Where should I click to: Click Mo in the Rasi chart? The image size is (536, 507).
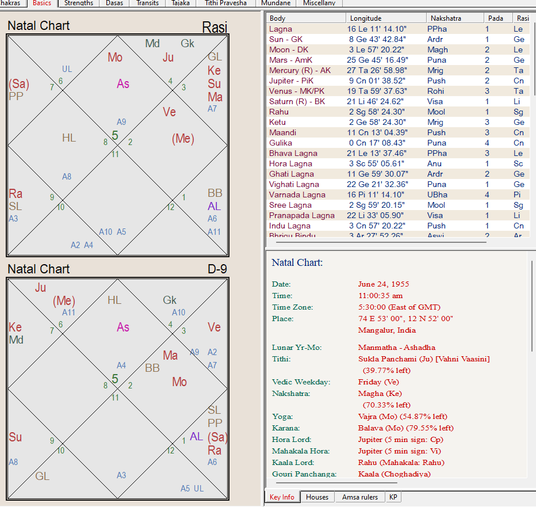click(x=115, y=57)
